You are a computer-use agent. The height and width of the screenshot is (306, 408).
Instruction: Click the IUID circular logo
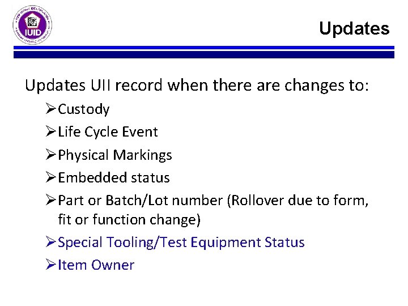(x=32, y=25)
